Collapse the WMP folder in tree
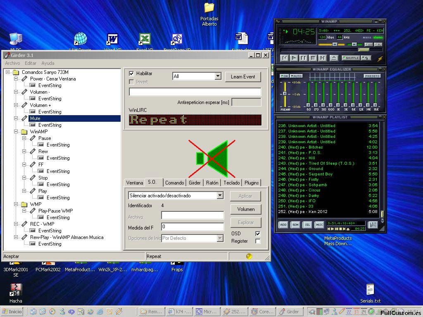Viewport: 423px width, 317px height. point(16,204)
